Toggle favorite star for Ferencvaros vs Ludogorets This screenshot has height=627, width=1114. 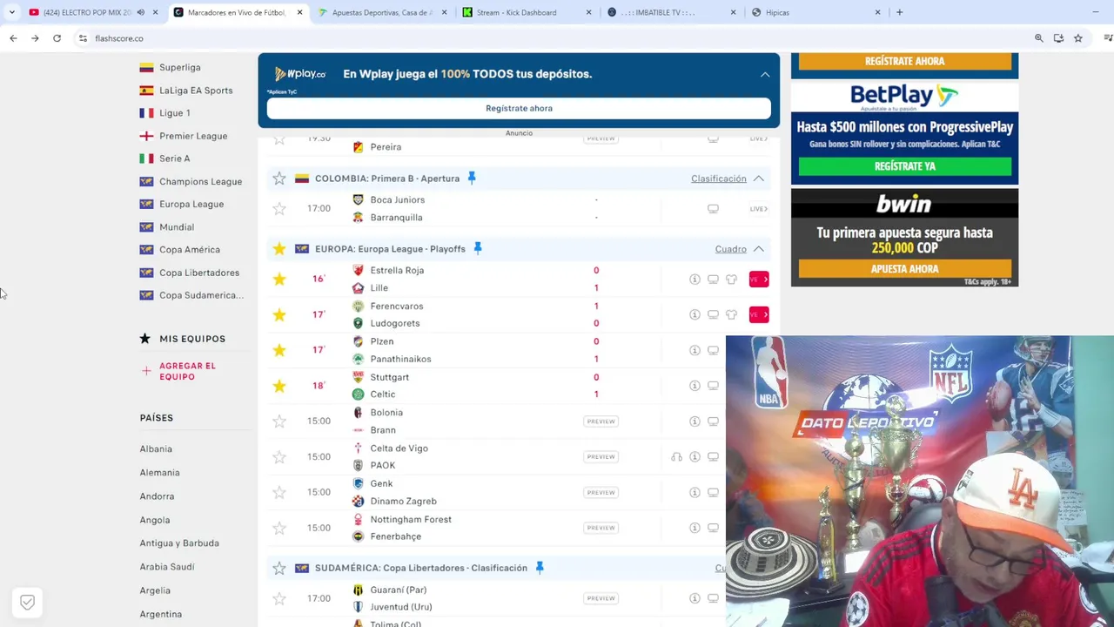(x=279, y=314)
